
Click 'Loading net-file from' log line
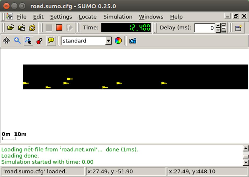click(70, 149)
